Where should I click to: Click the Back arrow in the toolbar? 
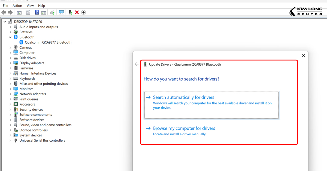pyautogui.click(x=4, y=12)
